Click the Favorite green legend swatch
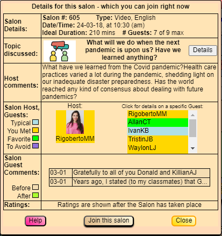 point(35,138)
